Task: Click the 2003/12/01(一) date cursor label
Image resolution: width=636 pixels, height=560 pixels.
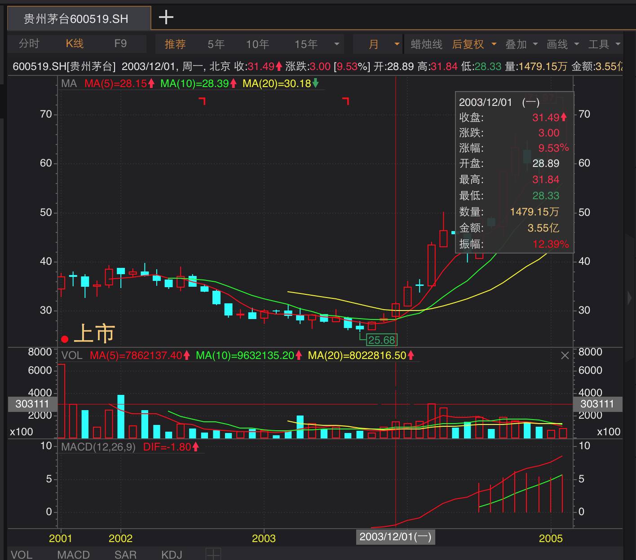Action: [395, 537]
